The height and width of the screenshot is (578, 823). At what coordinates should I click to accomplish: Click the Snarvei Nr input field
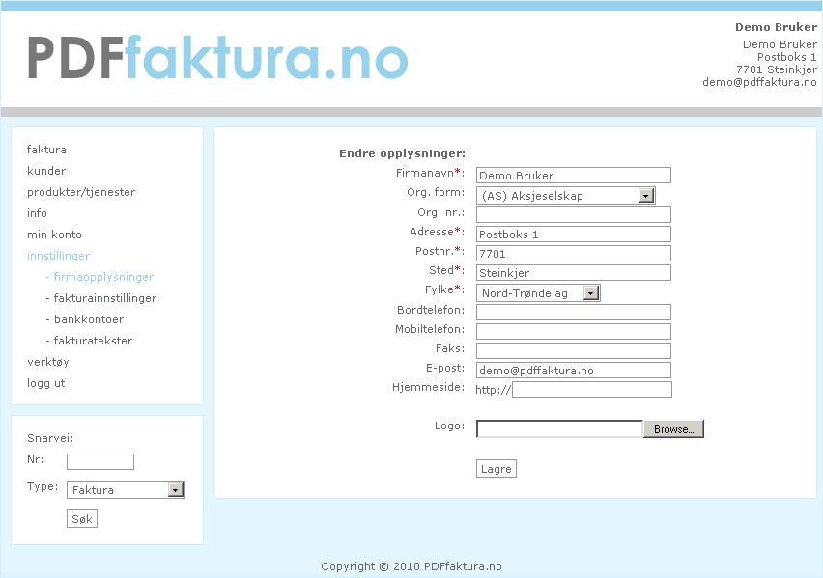coord(100,461)
